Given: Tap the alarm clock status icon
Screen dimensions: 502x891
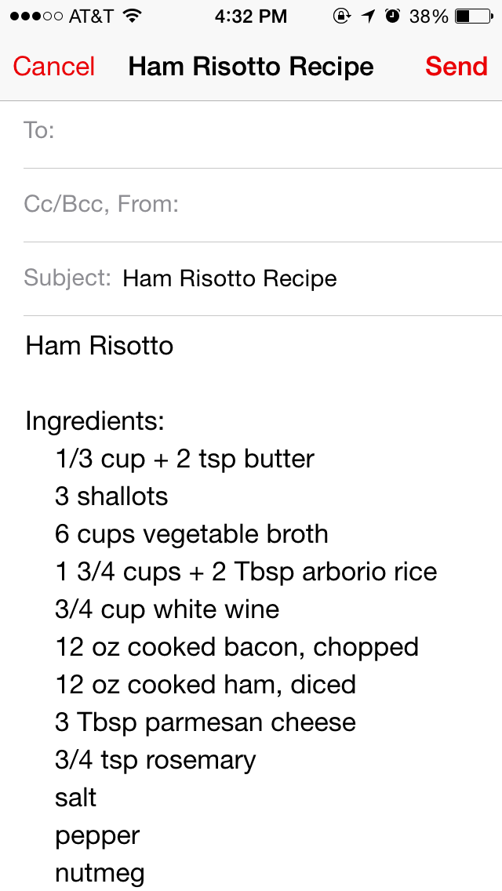Looking at the screenshot, I should tap(392, 16).
